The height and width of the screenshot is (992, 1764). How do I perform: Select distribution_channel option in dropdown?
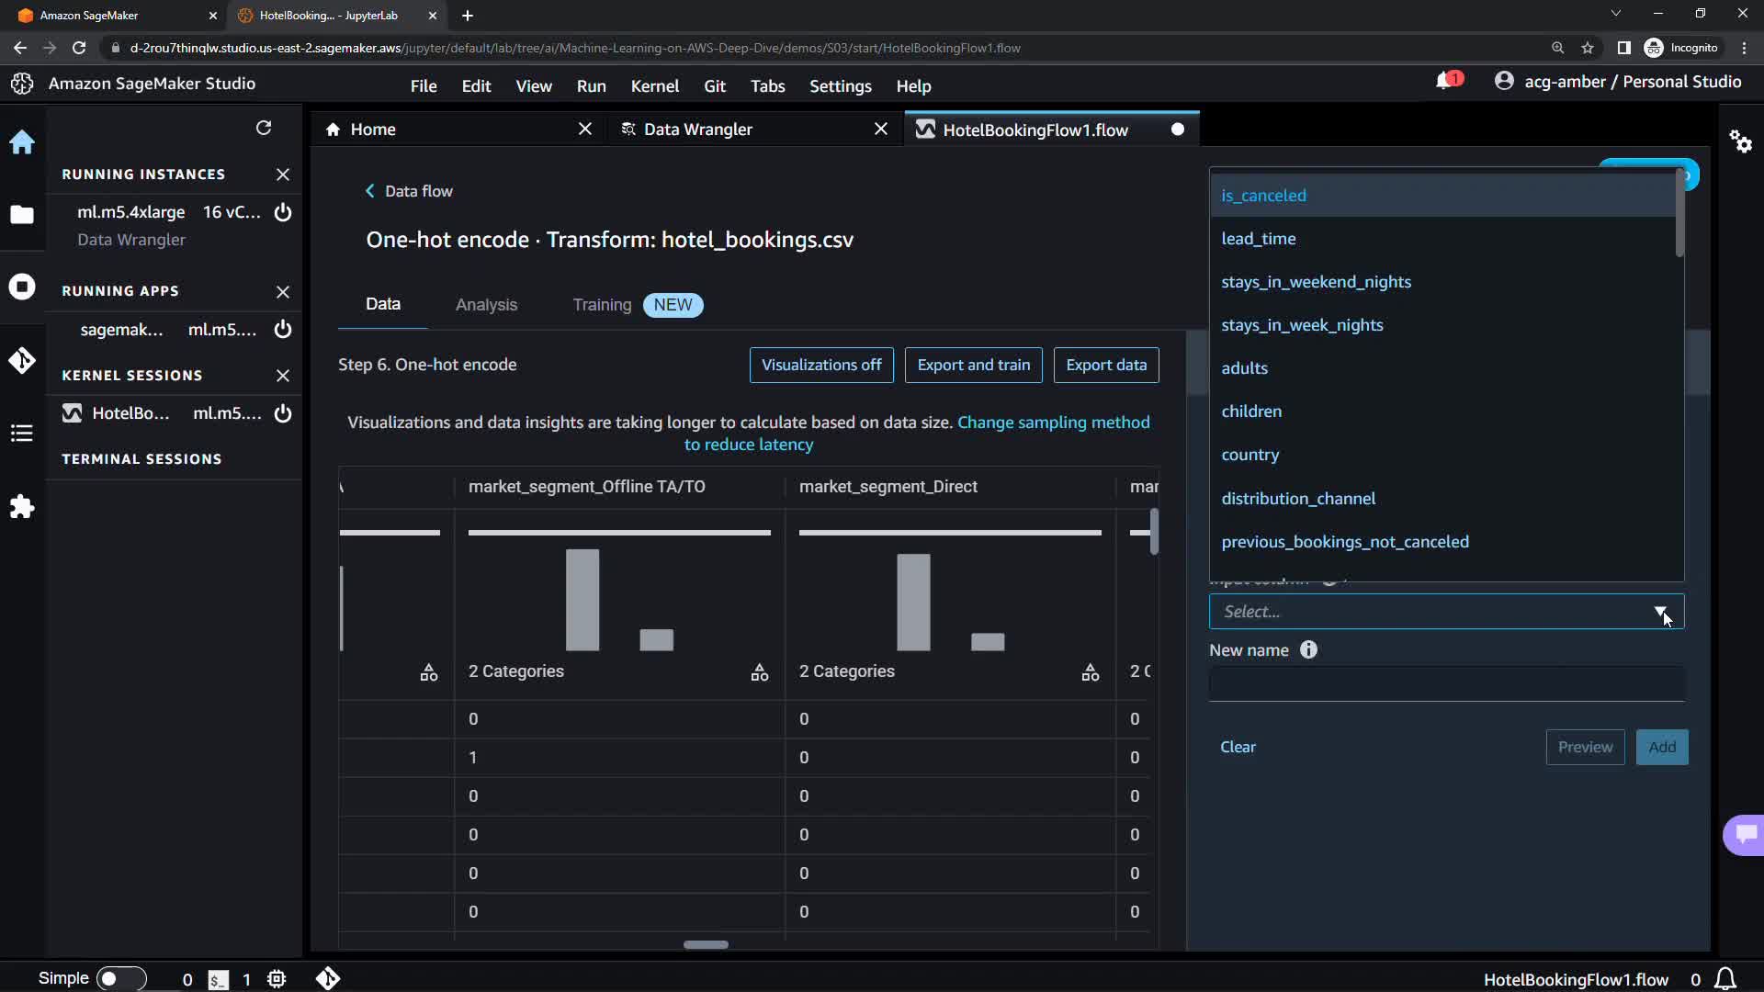[1297, 499]
